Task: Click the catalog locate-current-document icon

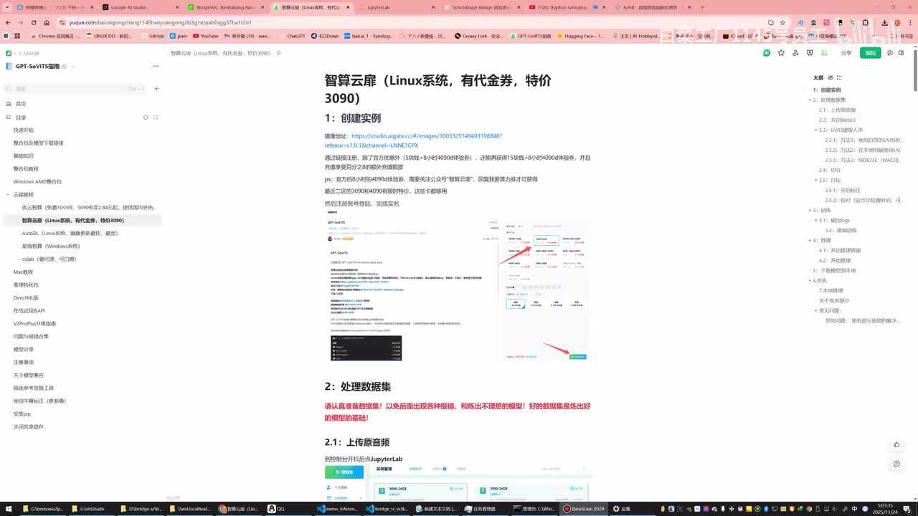Action: 146,118
